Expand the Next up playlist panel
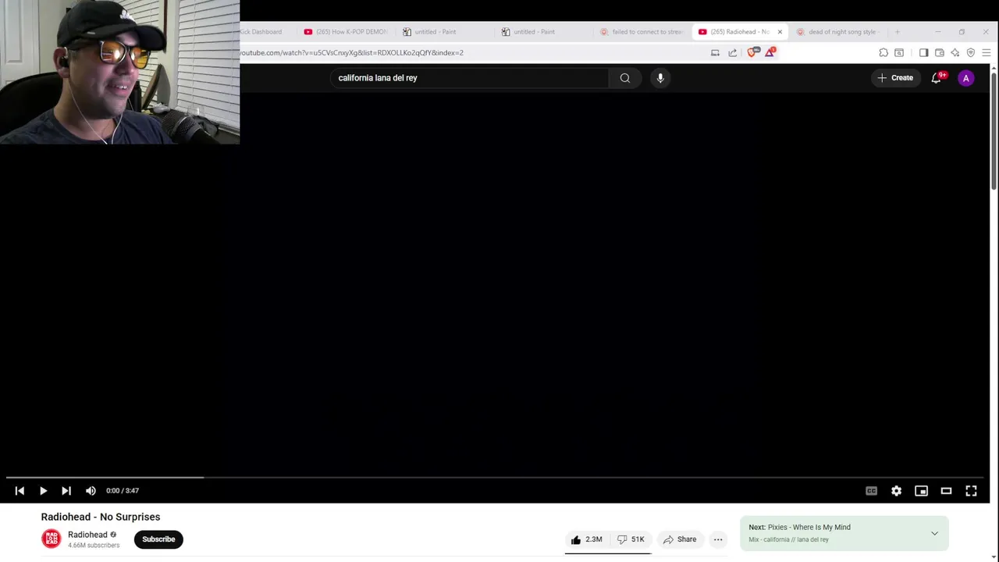This screenshot has width=999, height=562. 934,533
